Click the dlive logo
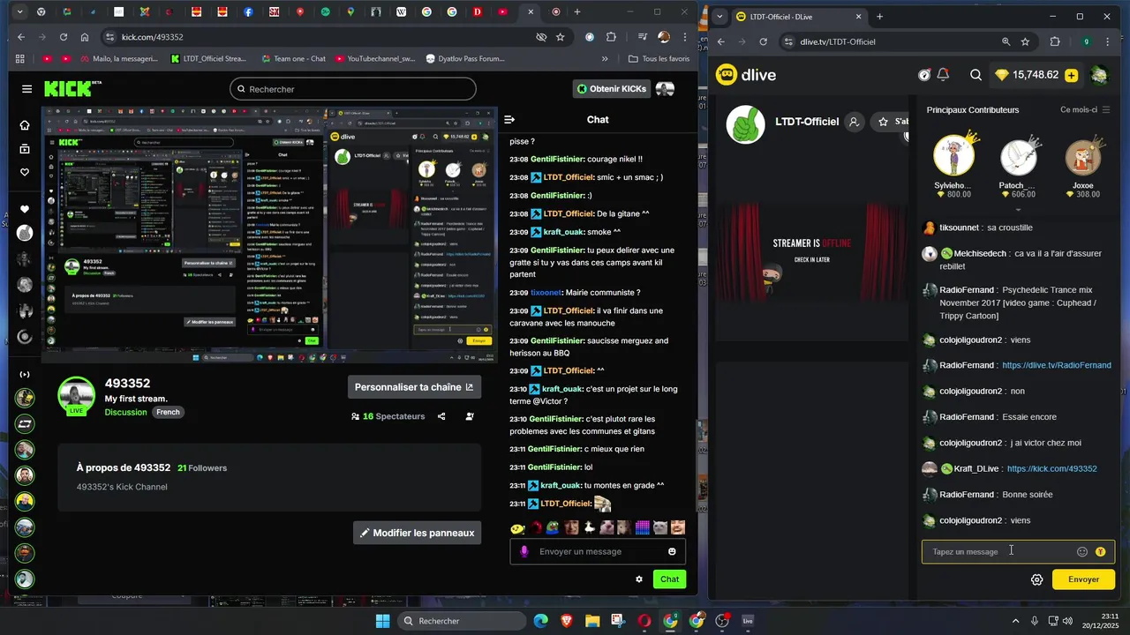 [746, 75]
